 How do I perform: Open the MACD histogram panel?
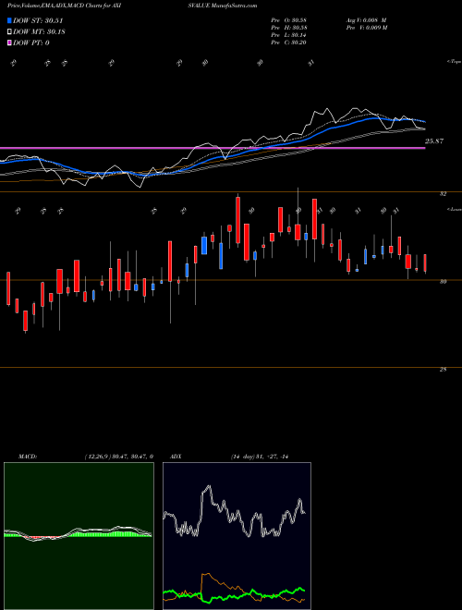pyautogui.click(x=79, y=536)
